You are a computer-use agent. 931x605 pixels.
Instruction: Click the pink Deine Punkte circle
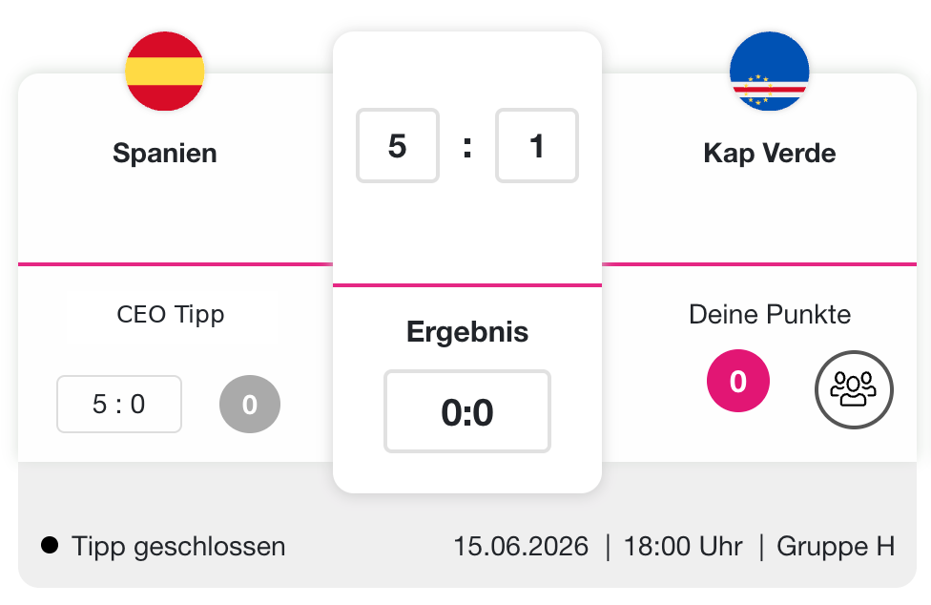pyautogui.click(x=738, y=381)
